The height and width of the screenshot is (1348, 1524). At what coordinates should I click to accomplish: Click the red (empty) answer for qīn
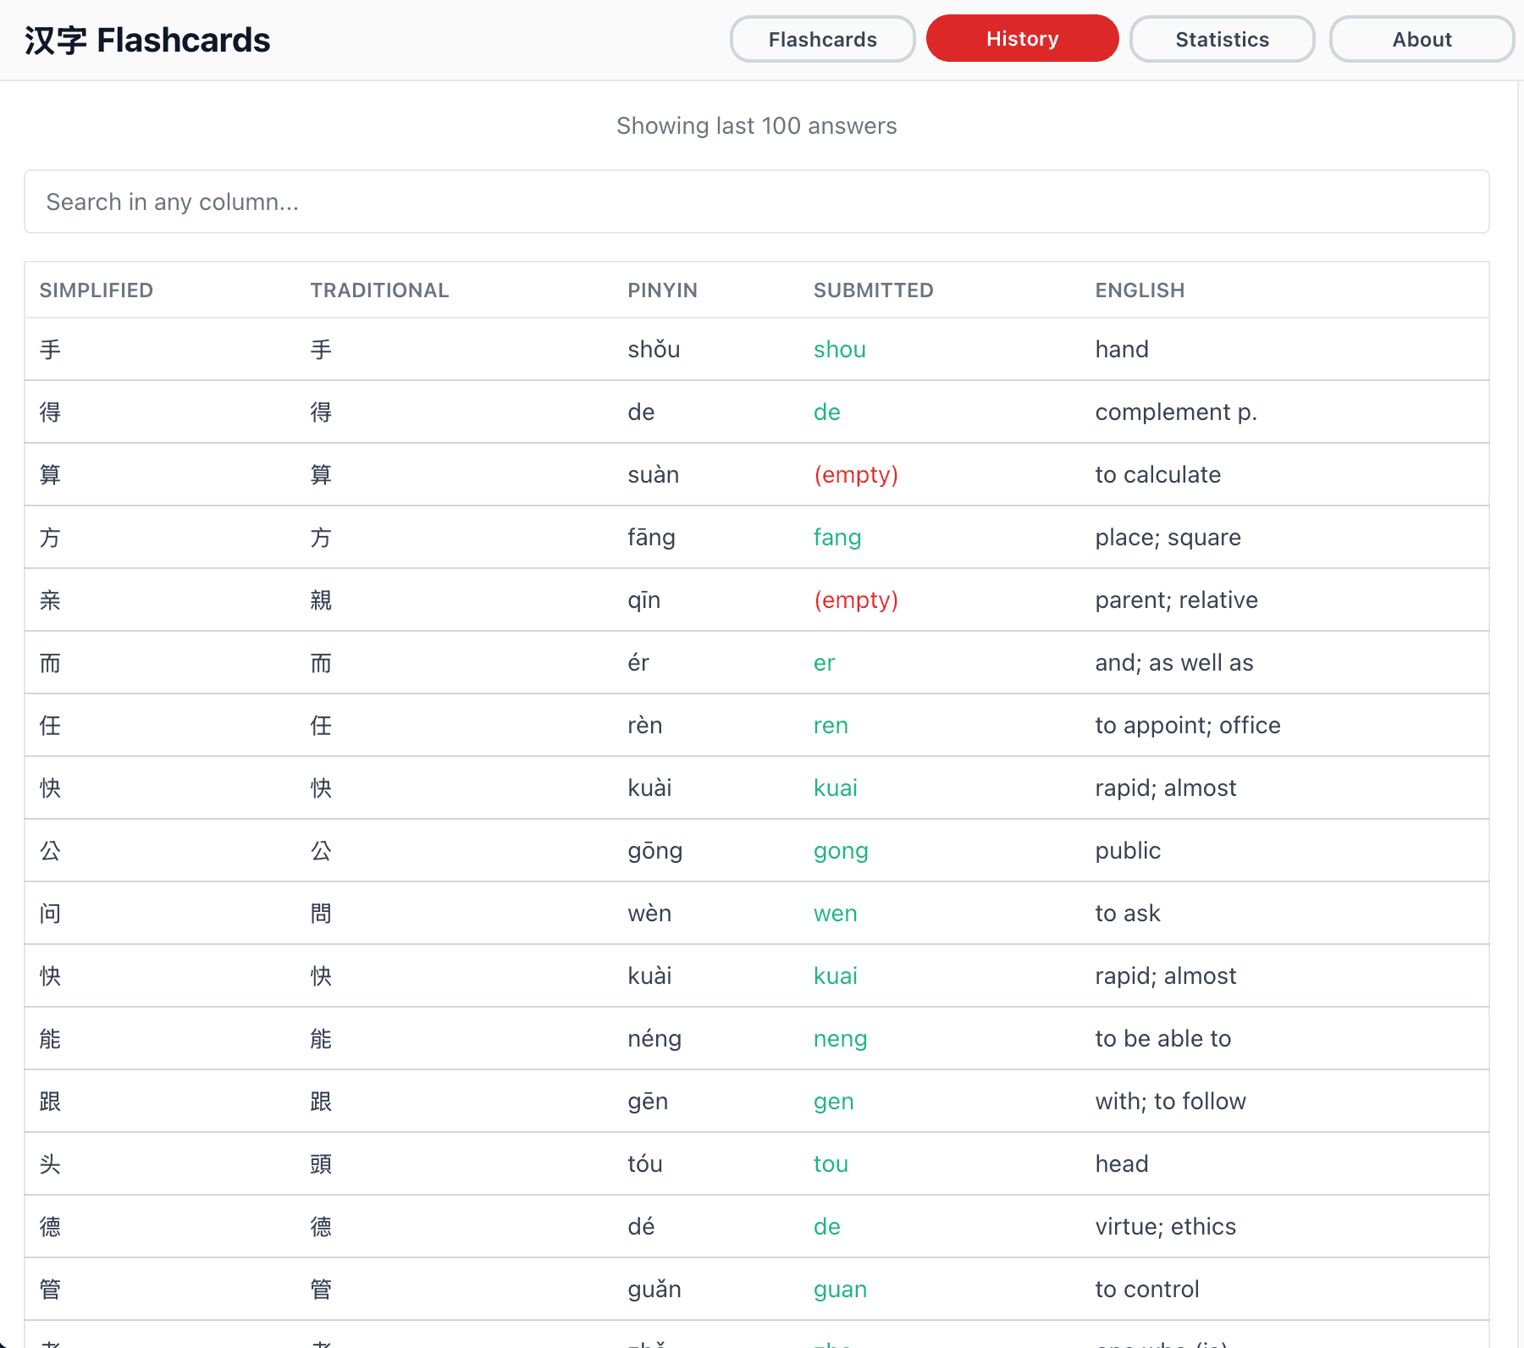tap(855, 600)
